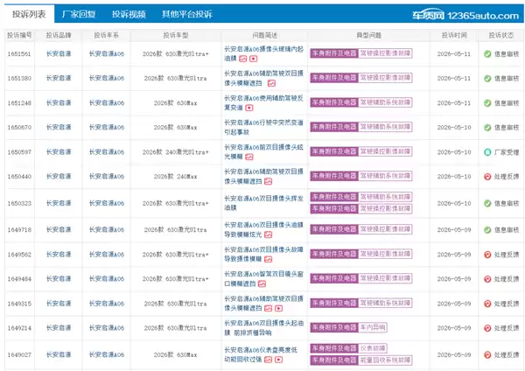The image size is (525, 371).
Task: Click model cell 2026款 240Max in row 1650440
Action: (x=176, y=177)
